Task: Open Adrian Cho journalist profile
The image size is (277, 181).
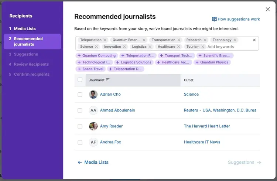Action: 110,95
